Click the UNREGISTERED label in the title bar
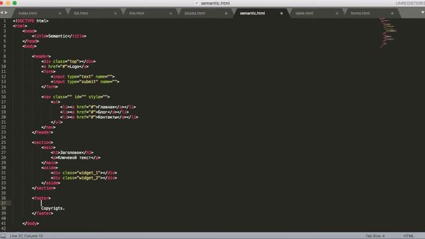The height and width of the screenshot is (239, 425). (x=410, y=3)
